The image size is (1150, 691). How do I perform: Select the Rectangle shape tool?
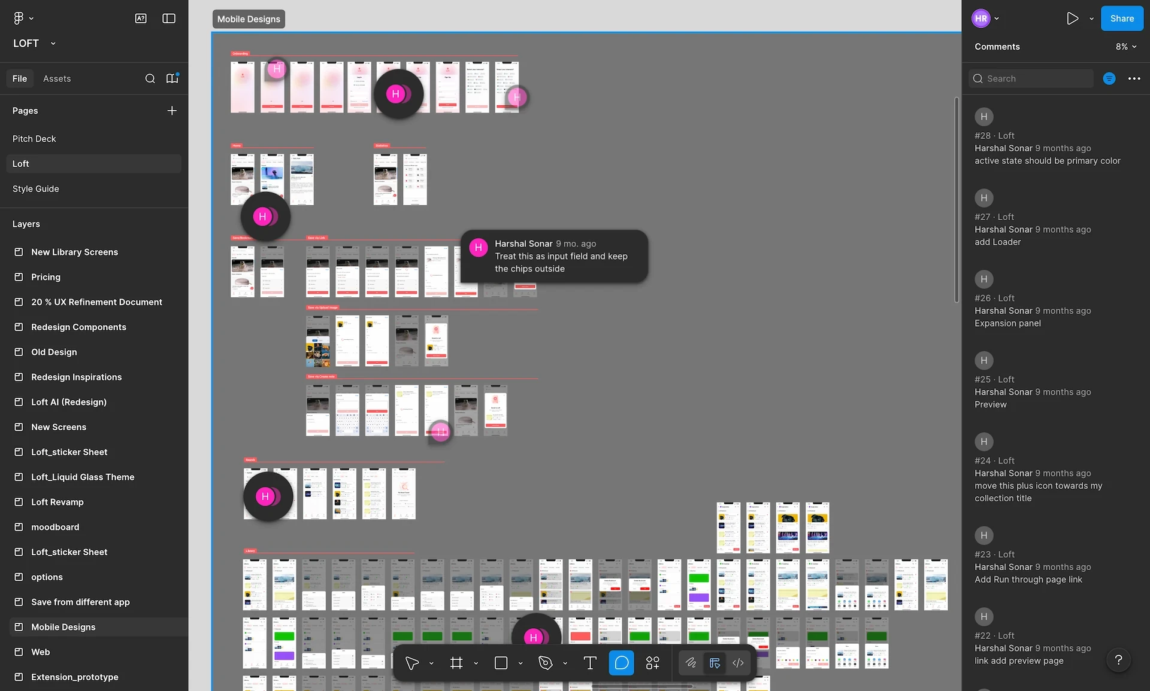coord(501,663)
